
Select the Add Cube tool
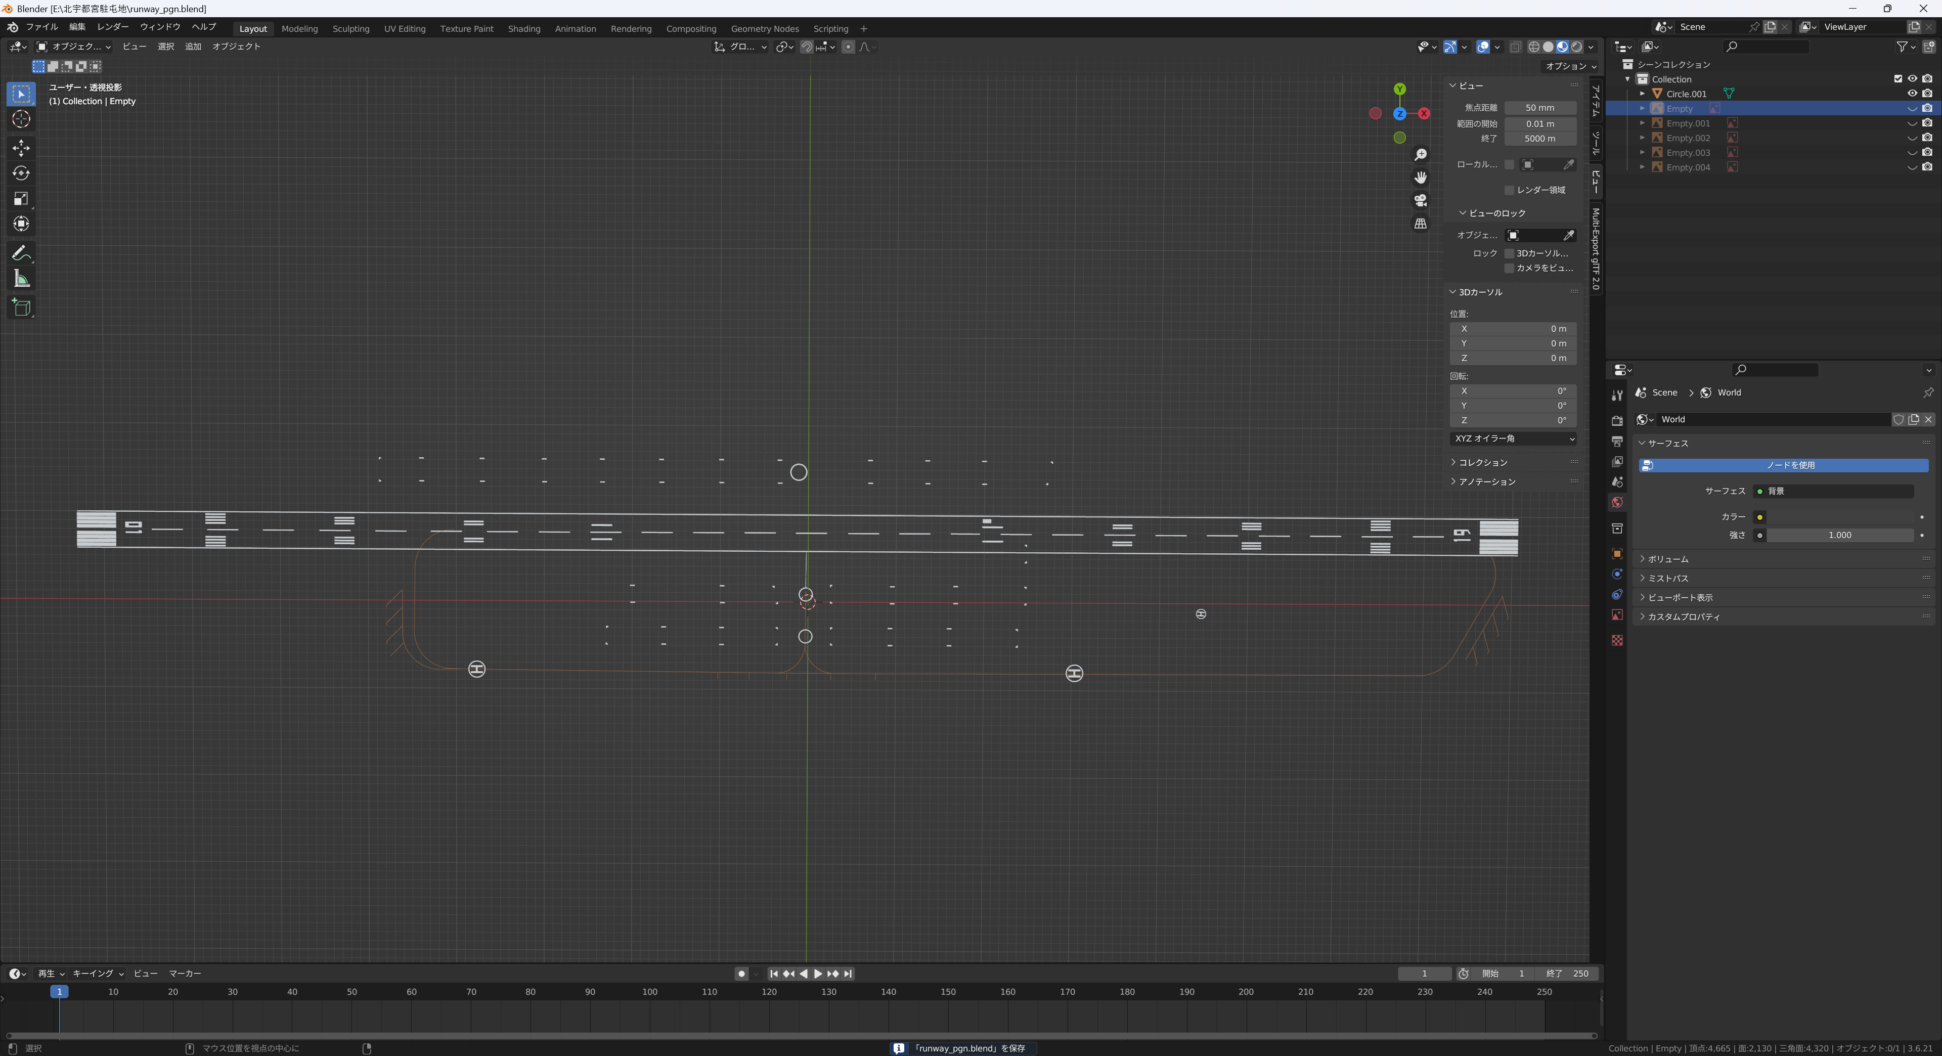(21, 307)
